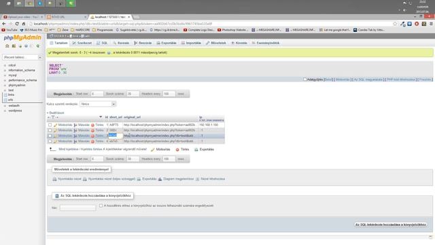Click bottom Exportálás icon for selected
The height and width of the screenshot is (245, 435).
pos(196,150)
